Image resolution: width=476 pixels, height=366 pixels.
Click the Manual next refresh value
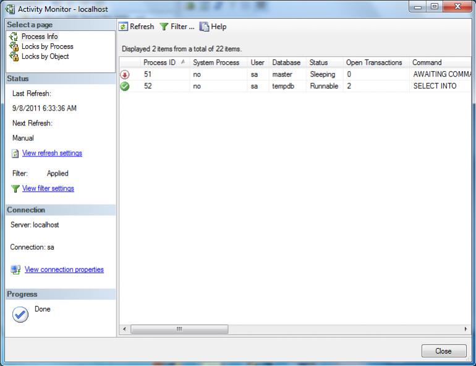pyautogui.click(x=23, y=138)
